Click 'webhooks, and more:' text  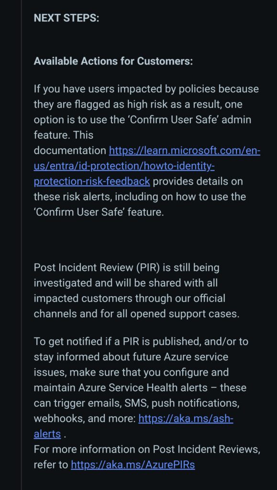[x=85, y=418]
